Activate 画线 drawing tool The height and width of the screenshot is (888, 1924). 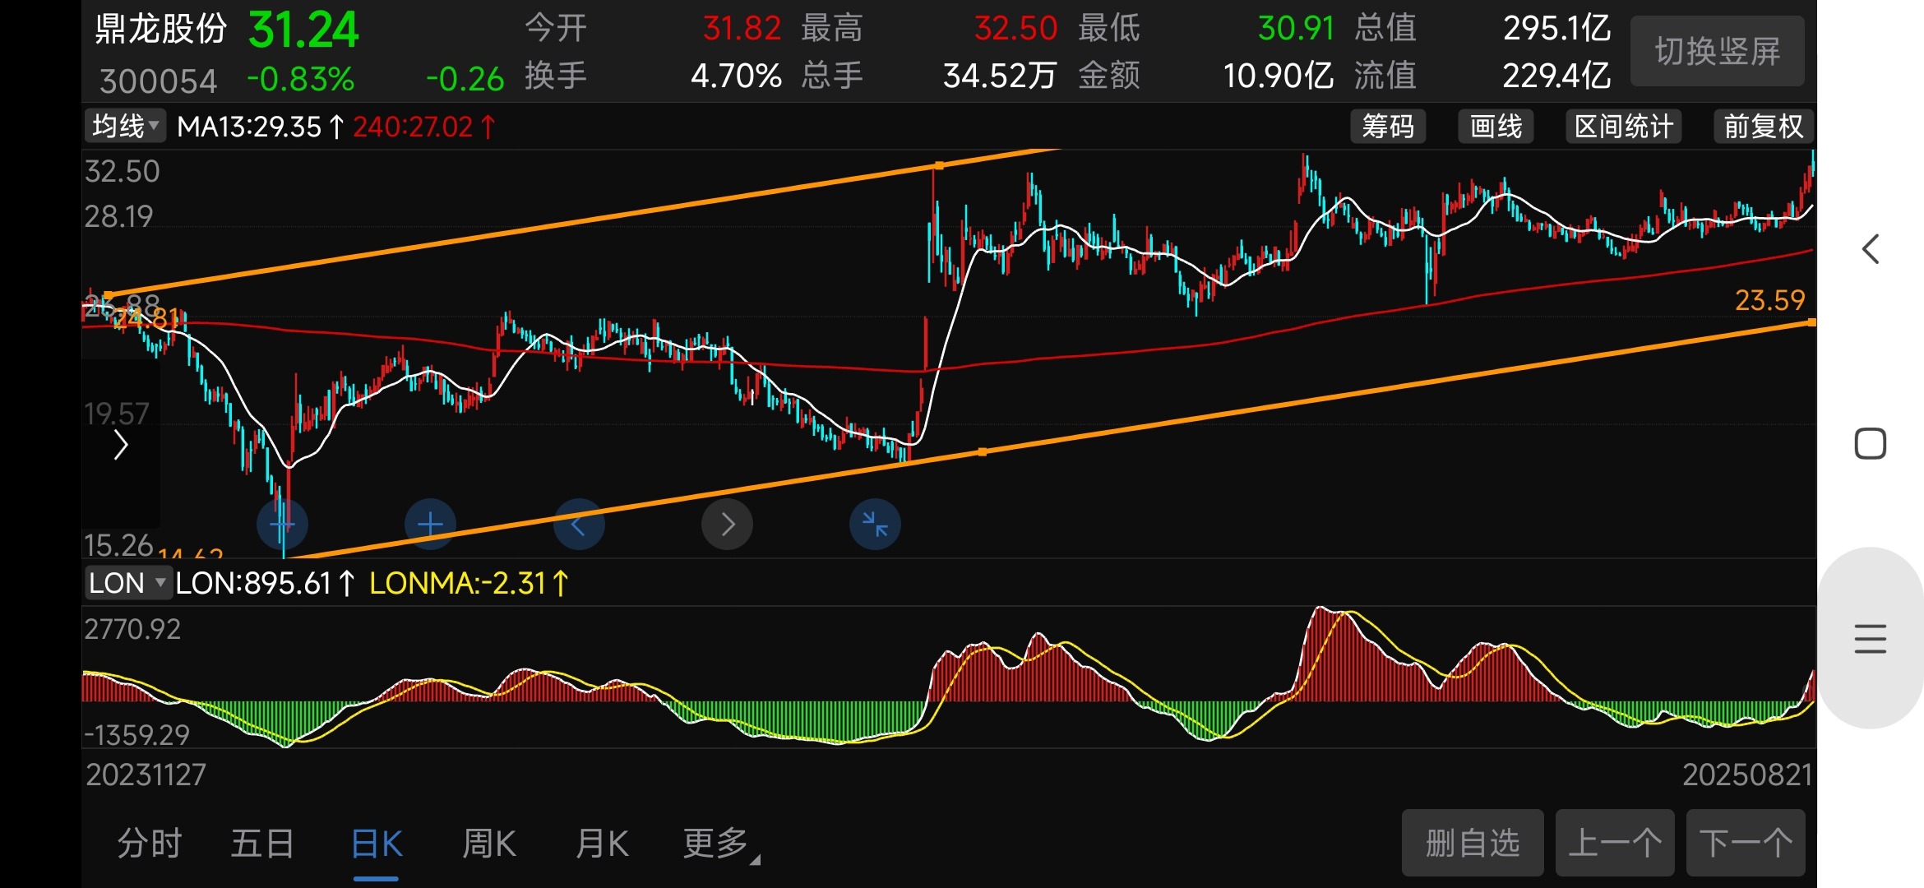(1496, 127)
